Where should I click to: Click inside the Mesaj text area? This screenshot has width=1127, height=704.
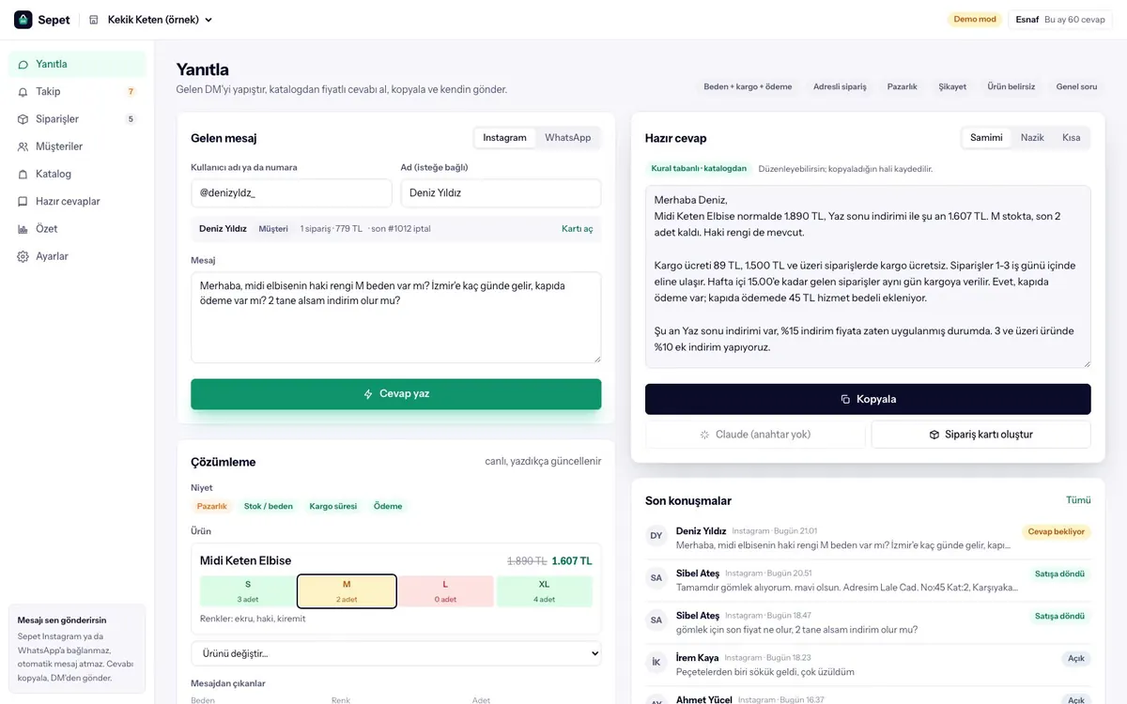pos(396,317)
